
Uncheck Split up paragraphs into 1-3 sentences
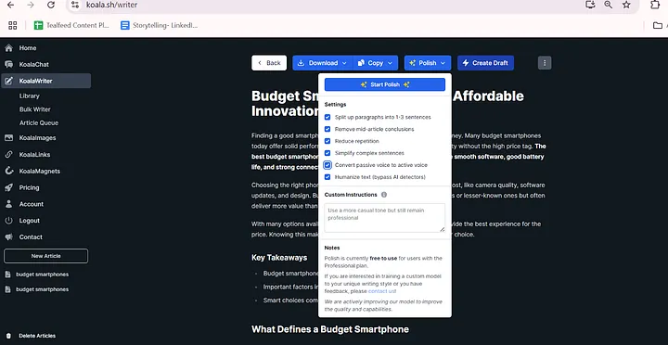point(328,117)
